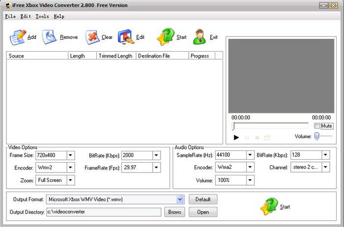Click the Output Directory text field
Image resolution: width=344 pixels, height=227 pixels.
point(104,212)
